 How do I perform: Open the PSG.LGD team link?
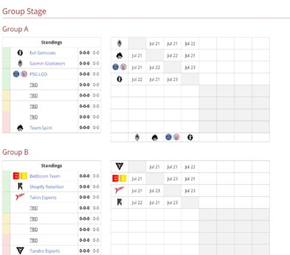coord(38,74)
